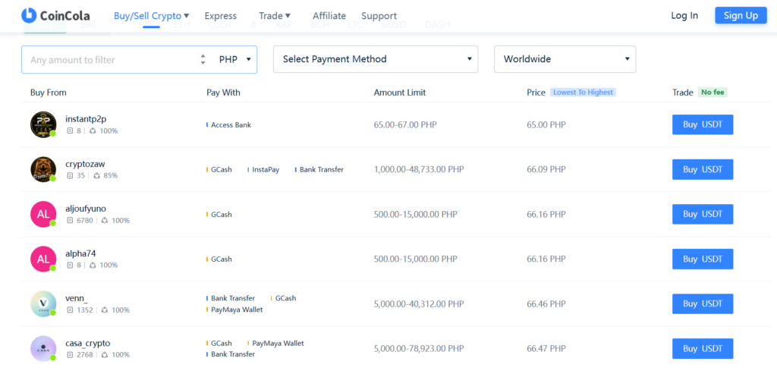Click Buy USDT for venn_
The height and width of the screenshot is (368, 777).
pos(703,304)
